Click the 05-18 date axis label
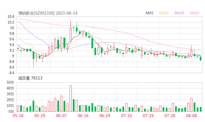205x122 pixels. click(x=18, y=116)
